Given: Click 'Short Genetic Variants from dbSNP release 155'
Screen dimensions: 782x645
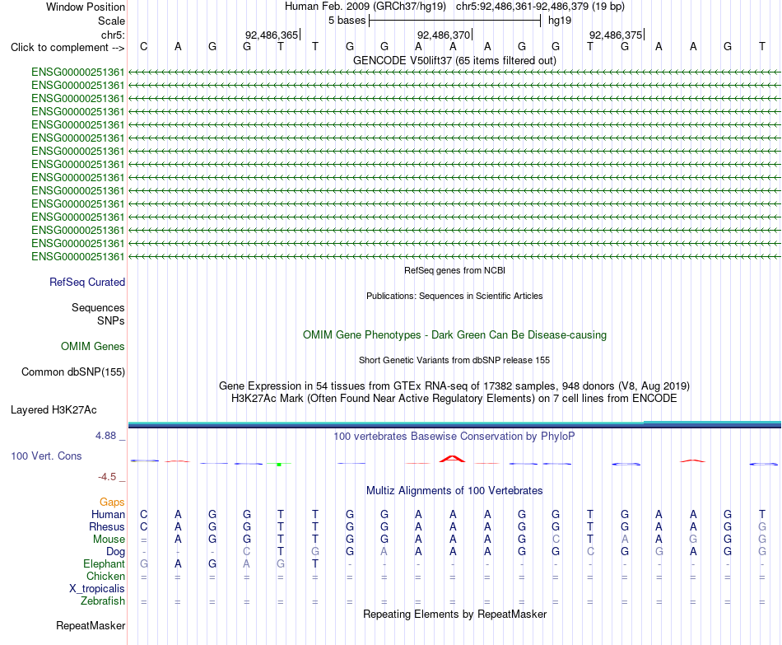Looking at the screenshot, I should pos(454,360).
